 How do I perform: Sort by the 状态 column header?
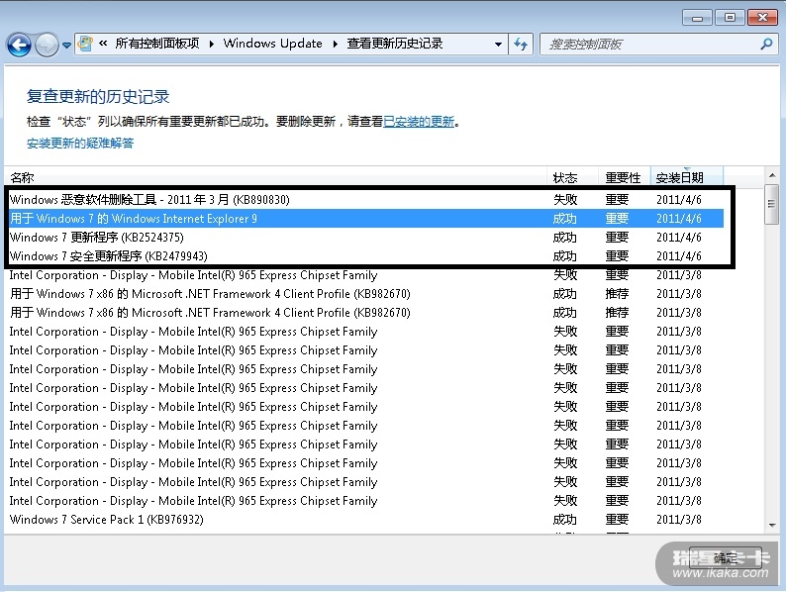572,177
